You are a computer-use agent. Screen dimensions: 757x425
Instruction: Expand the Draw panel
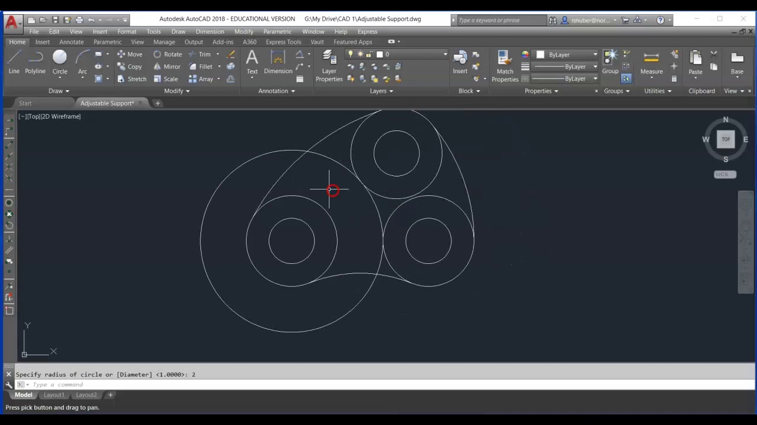[x=59, y=91]
